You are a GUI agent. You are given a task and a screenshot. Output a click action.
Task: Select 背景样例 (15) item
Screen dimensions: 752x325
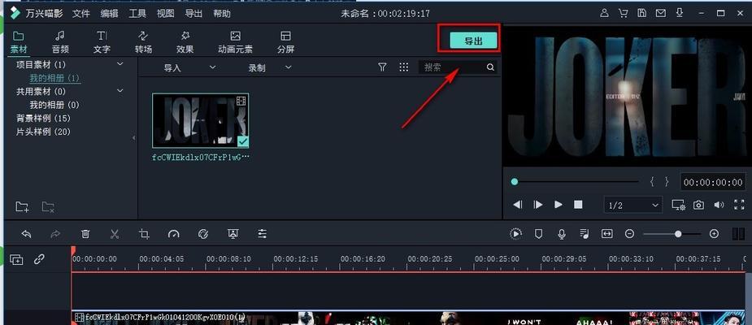coord(43,118)
